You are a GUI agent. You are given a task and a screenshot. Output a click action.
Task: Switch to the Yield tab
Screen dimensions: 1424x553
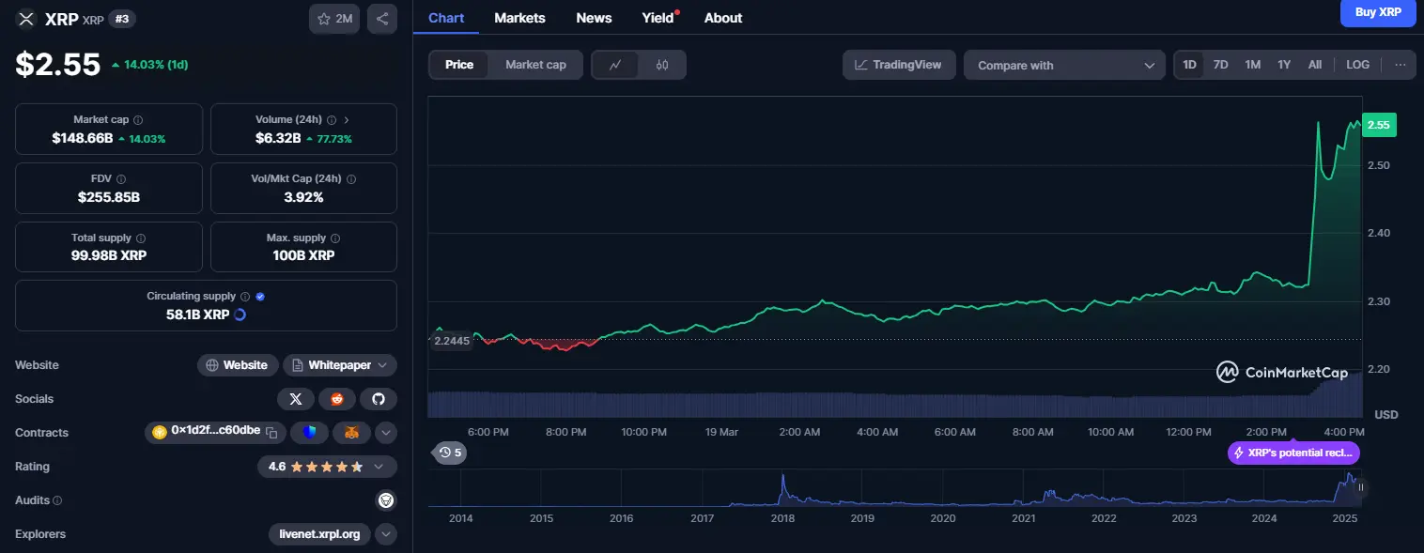[659, 18]
